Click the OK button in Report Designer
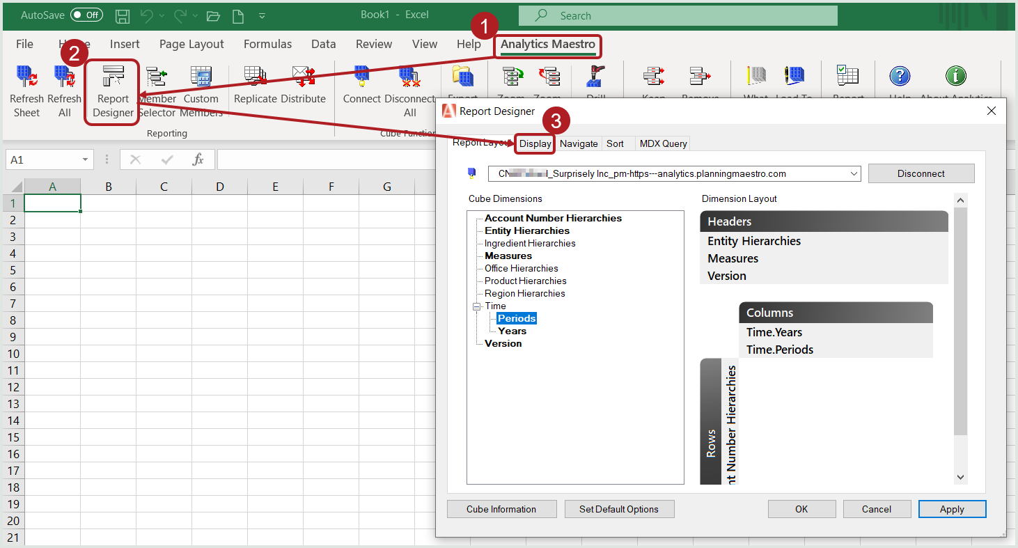1018x548 pixels. point(801,509)
